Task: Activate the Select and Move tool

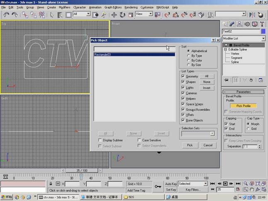Action: [x=114, y=15]
